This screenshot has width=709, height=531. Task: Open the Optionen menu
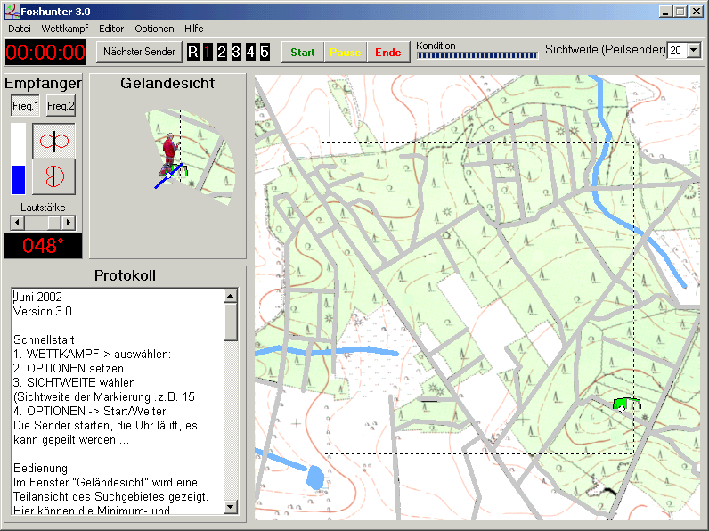tap(154, 29)
